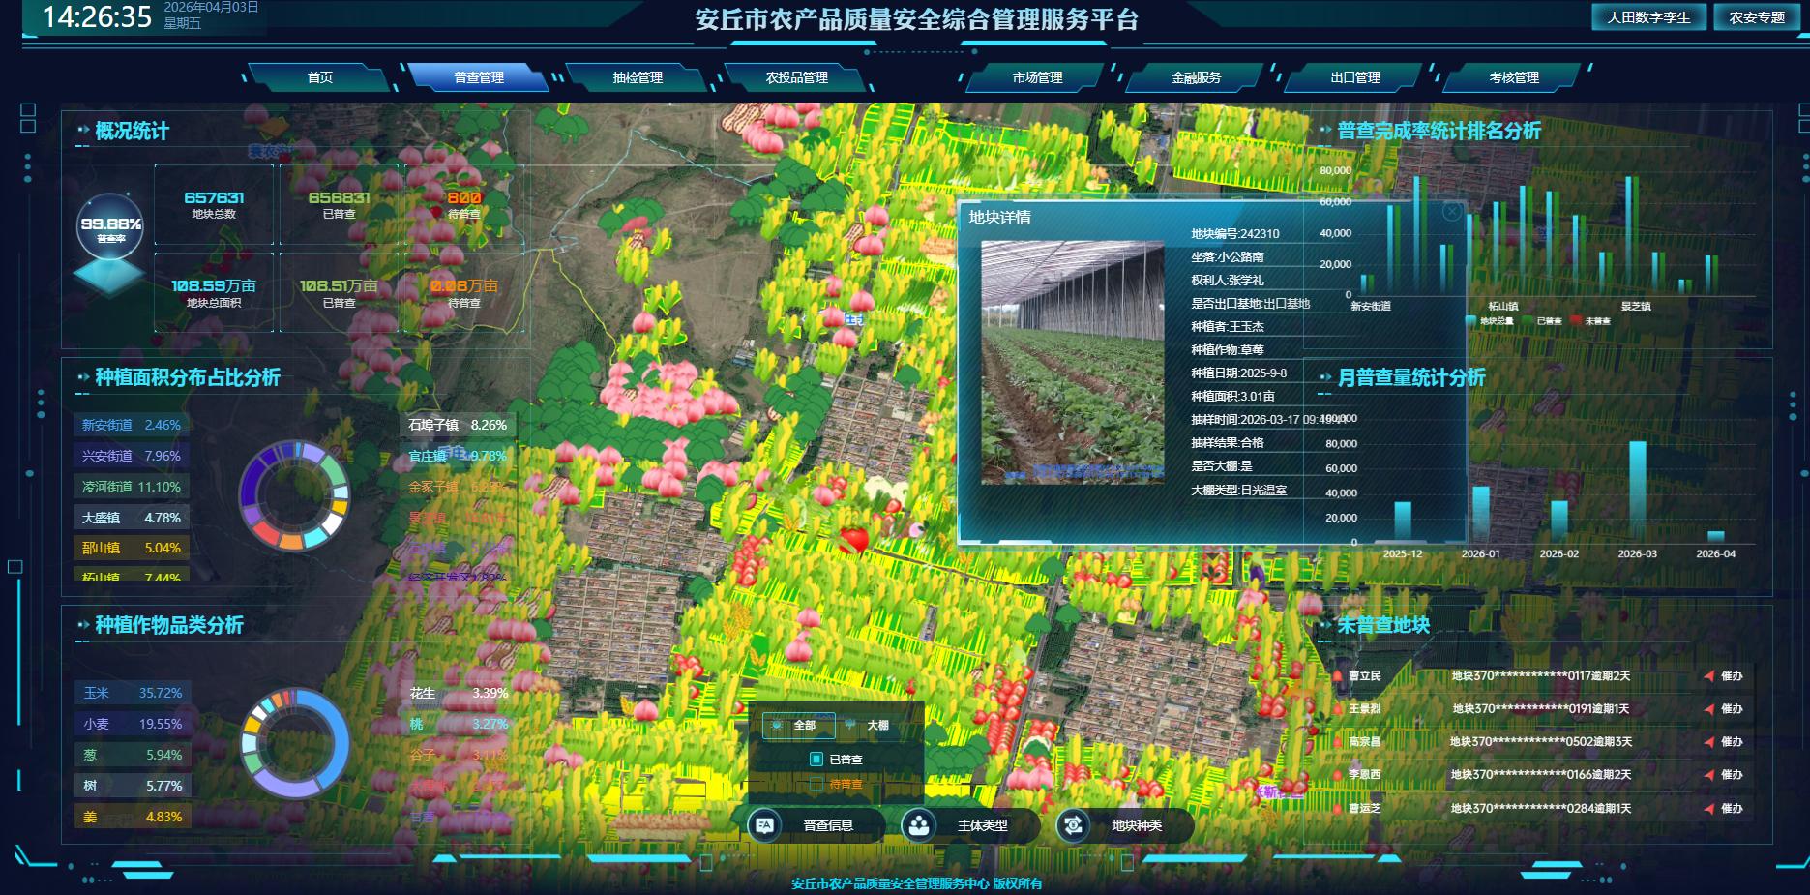This screenshot has width=1810, height=895.
Task: Uncheck the 已普查 checkbox
Action: (x=816, y=760)
